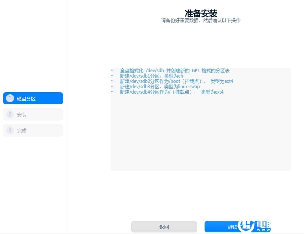Click the blue bullet beside the GPT format entry
Screen dimensions: 304x234
(x=112, y=71)
